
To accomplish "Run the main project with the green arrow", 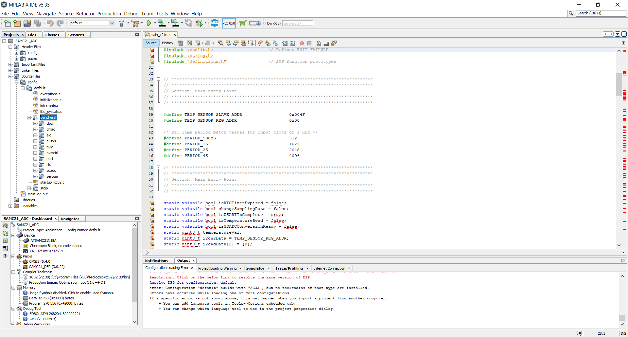I will (x=149, y=23).
